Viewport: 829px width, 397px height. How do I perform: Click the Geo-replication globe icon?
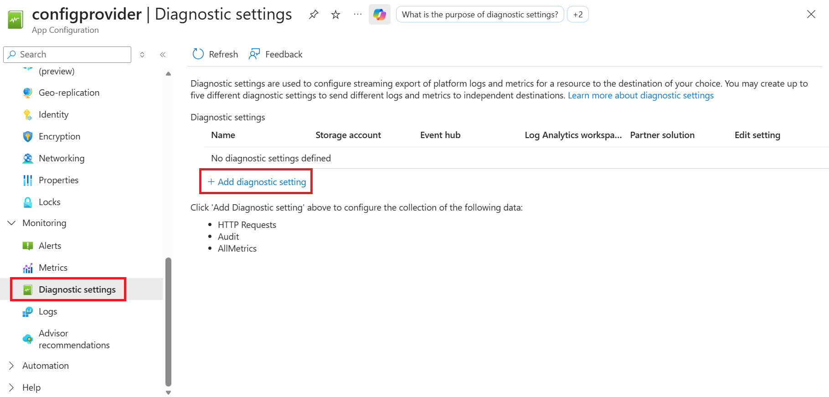click(28, 93)
